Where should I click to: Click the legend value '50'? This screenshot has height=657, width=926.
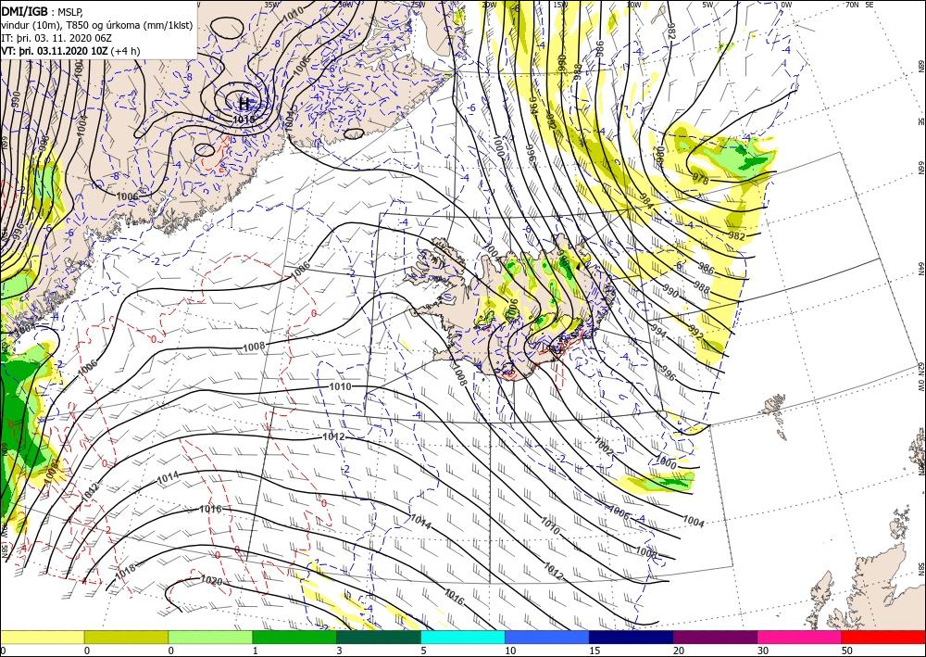tap(847, 651)
